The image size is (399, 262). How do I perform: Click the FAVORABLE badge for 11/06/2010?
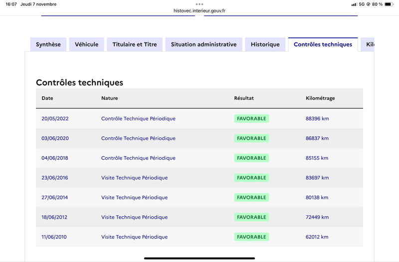pyautogui.click(x=251, y=237)
